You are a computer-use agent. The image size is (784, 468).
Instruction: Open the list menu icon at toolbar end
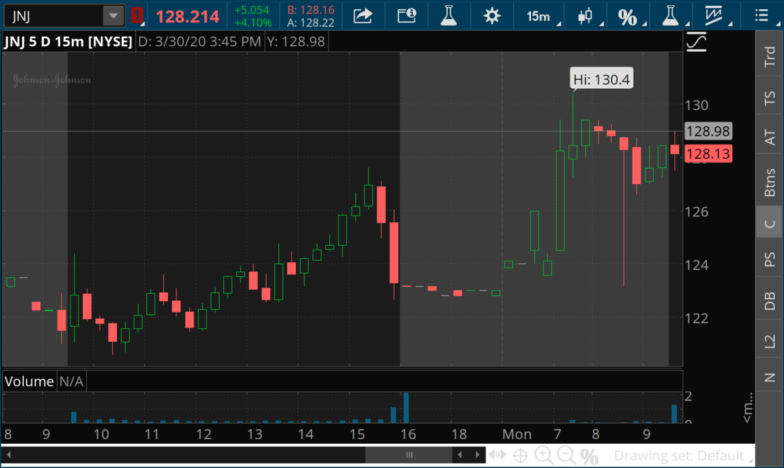(x=761, y=16)
